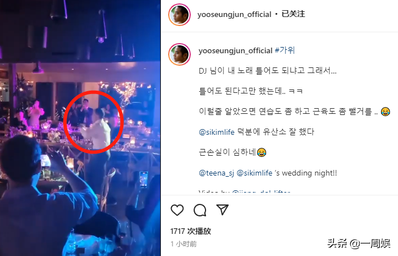Open the @sikimlife mention before 덕분에
The image size is (398, 256).
tap(216, 132)
